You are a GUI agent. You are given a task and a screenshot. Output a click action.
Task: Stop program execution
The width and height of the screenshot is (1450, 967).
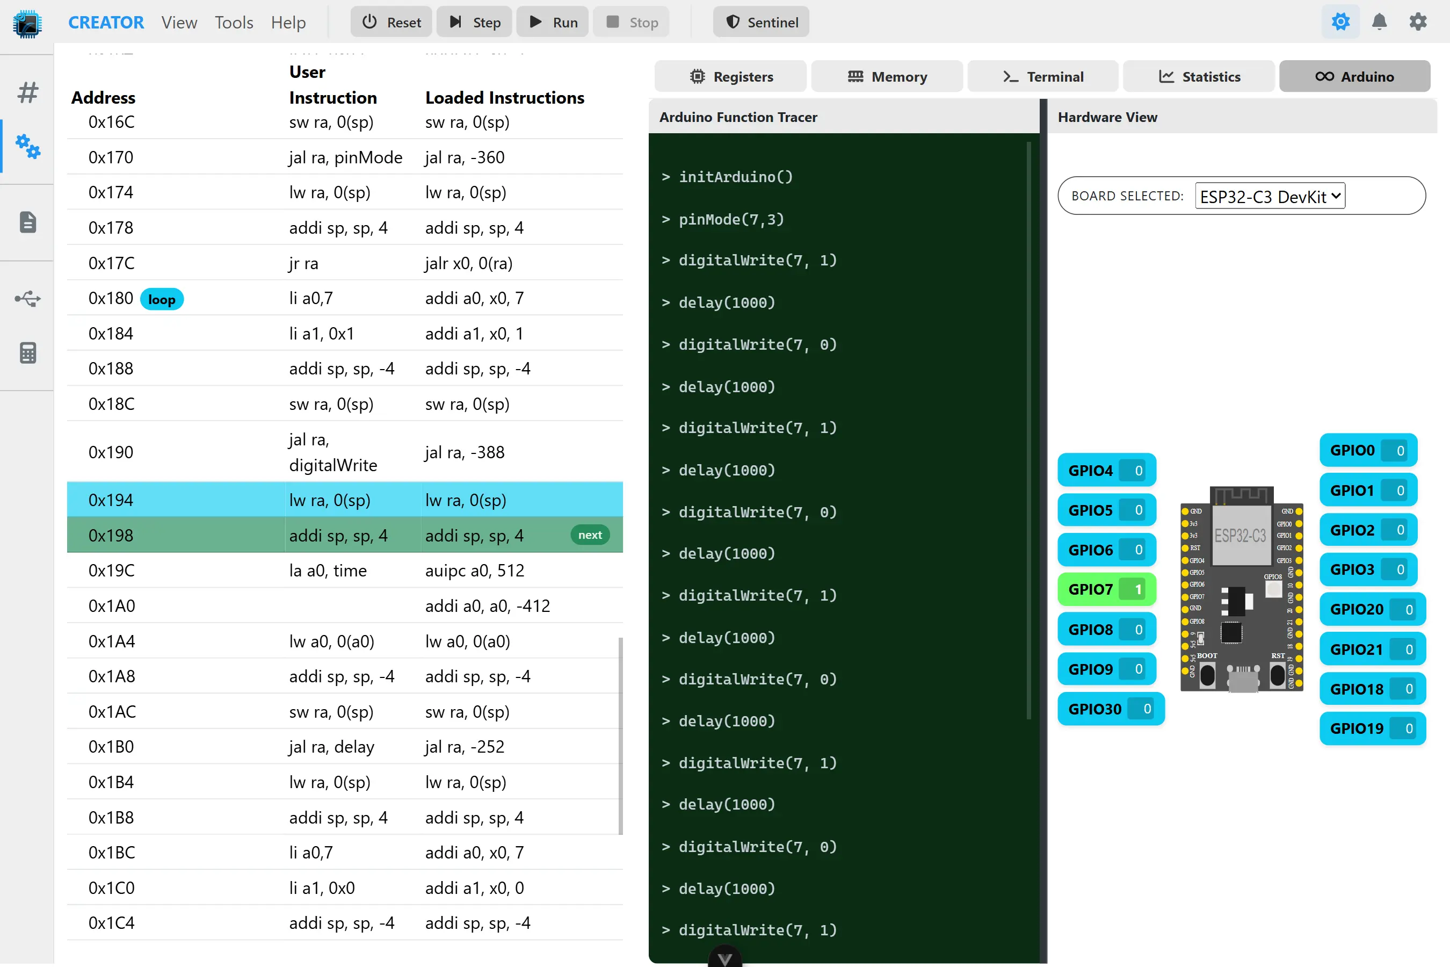(632, 22)
